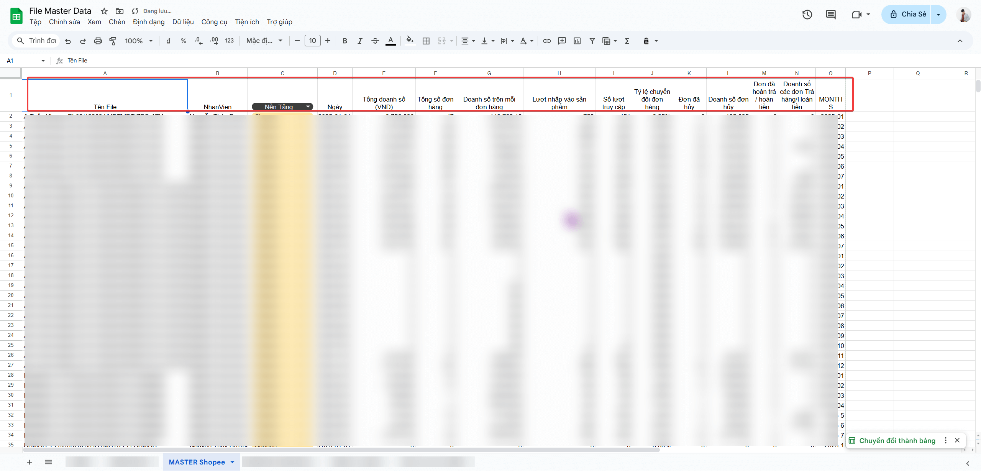Open comments panel icon
Image resolution: width=981 pixels, height=471 pixels.
click(x=830, y=15)
